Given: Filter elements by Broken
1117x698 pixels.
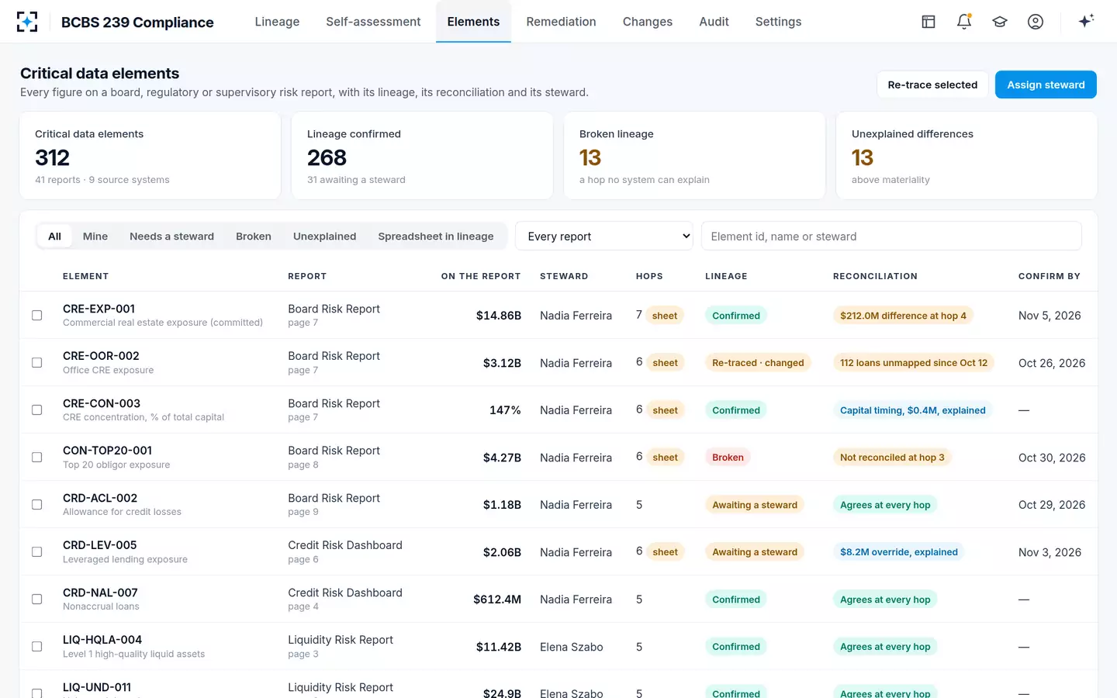Looking at the screenshot, I should click(254, 236).
